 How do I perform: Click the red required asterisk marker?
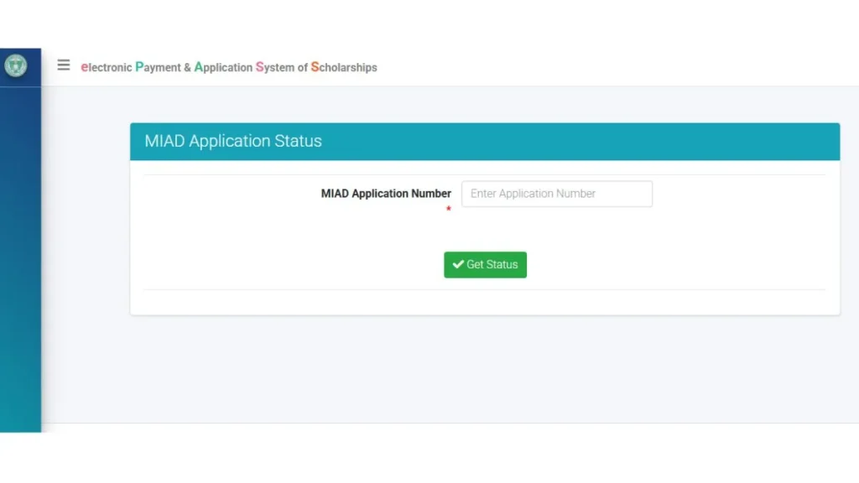(x=448, y=210)
